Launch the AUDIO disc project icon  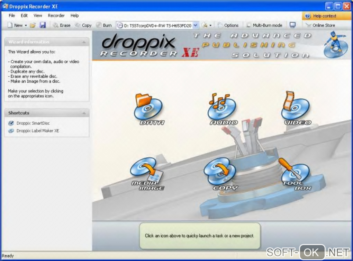point(223,109)
